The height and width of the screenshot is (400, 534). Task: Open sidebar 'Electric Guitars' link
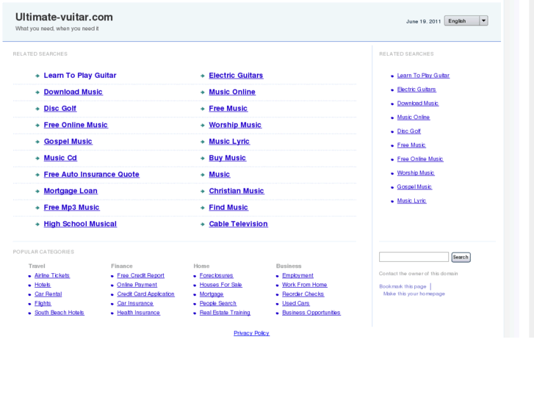click(416, 90)
